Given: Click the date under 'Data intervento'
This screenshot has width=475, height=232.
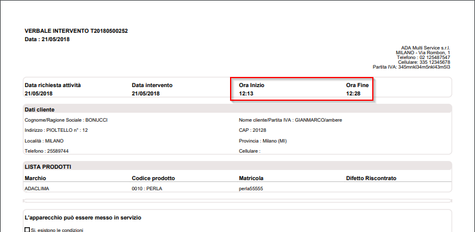Looking at the screenshot, I should (x=146, y=94).
